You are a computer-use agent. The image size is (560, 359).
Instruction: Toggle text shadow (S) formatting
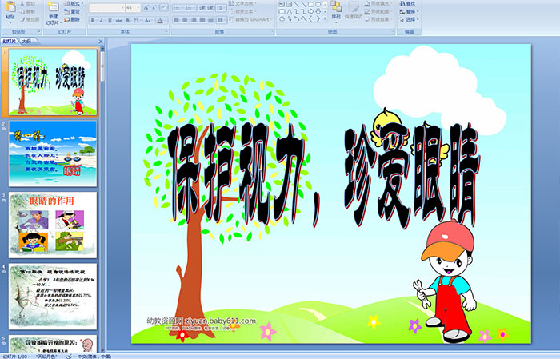[x=127, y=20]
